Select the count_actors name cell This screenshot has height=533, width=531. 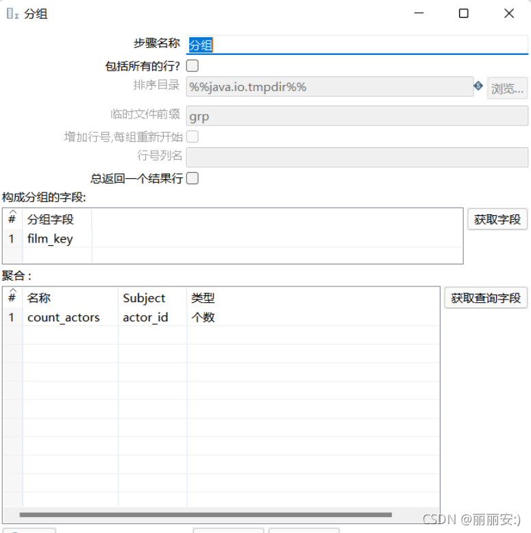coord(71,317)
